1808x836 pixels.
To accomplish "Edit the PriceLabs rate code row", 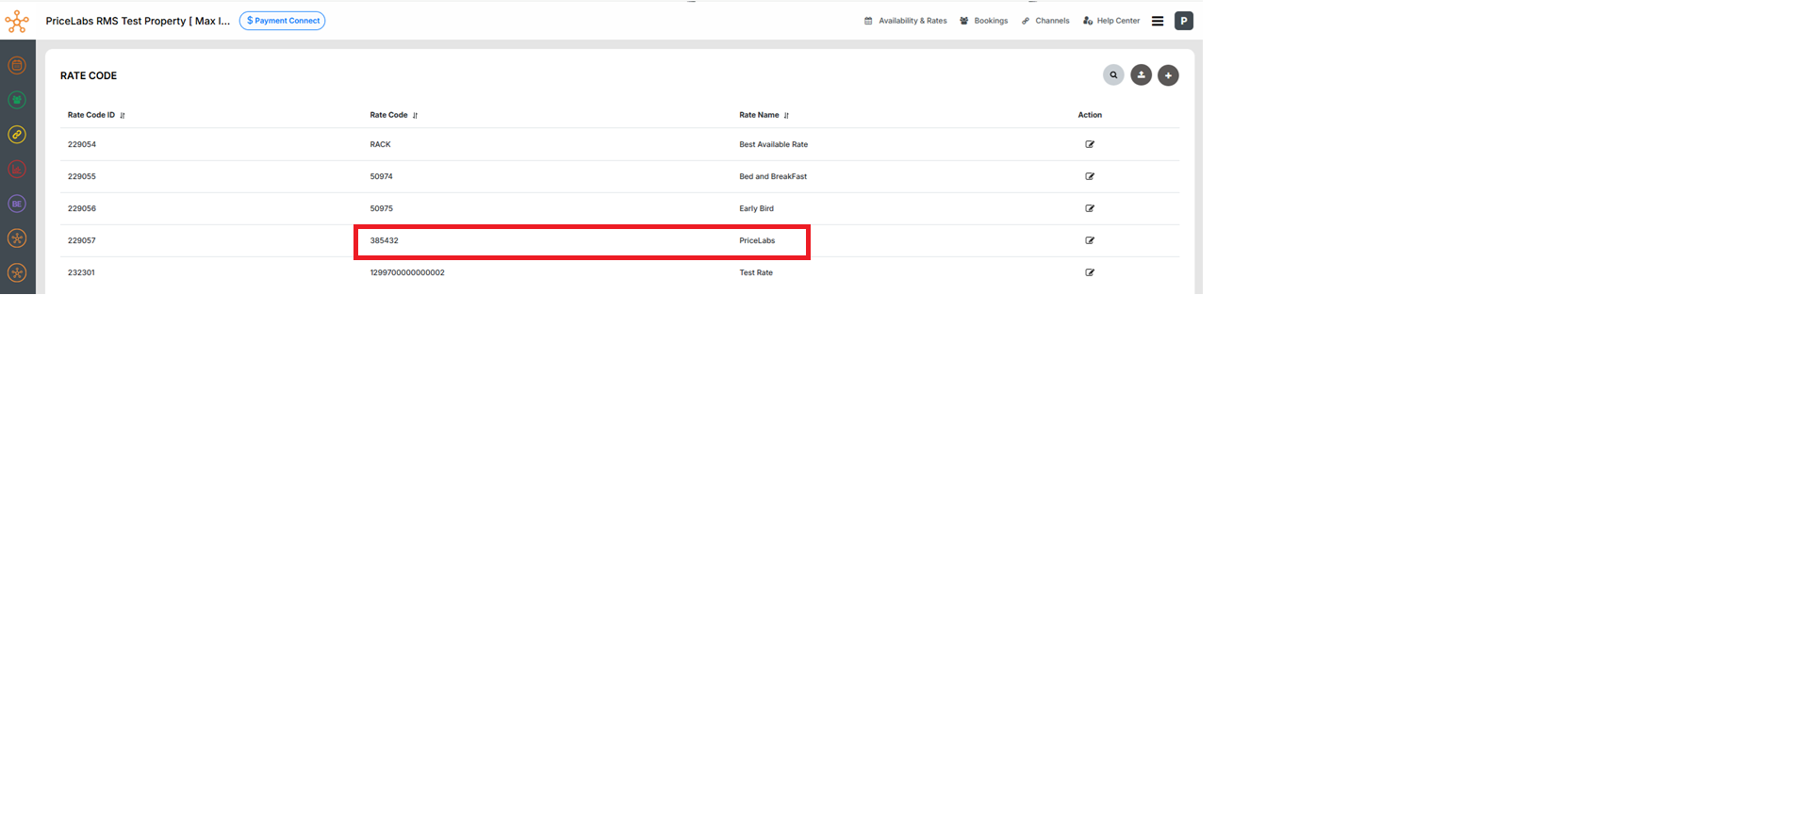I will pos(1090,240).
